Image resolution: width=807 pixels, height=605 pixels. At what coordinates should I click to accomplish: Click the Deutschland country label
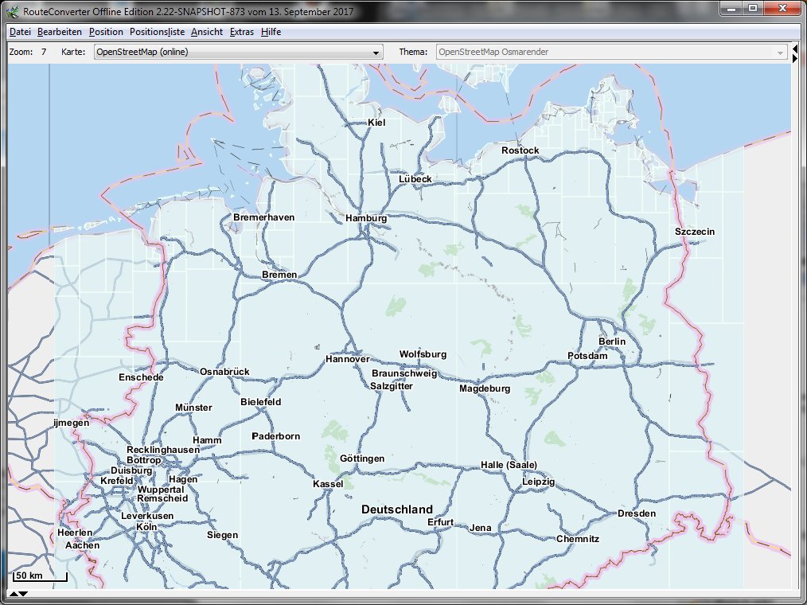(x=396, y=509)
